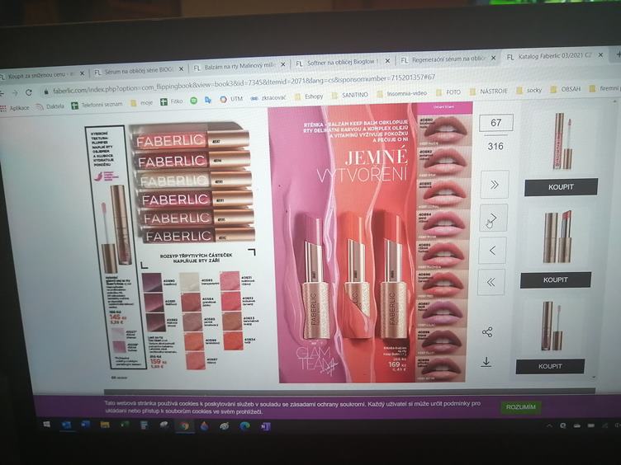
Task: Select the pink gloss swatch 40631
Action: pos(230,281)
